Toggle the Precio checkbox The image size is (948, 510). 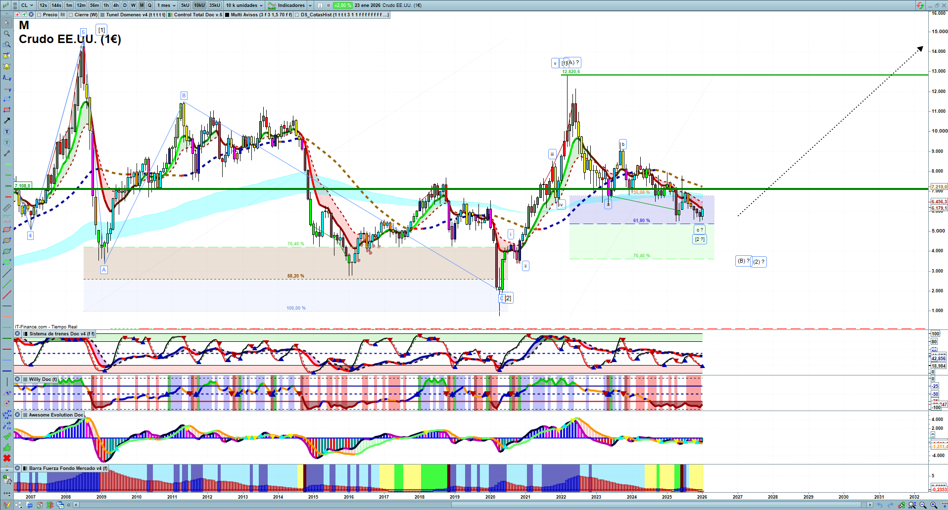pyautogui.click(x=39, y=15)
